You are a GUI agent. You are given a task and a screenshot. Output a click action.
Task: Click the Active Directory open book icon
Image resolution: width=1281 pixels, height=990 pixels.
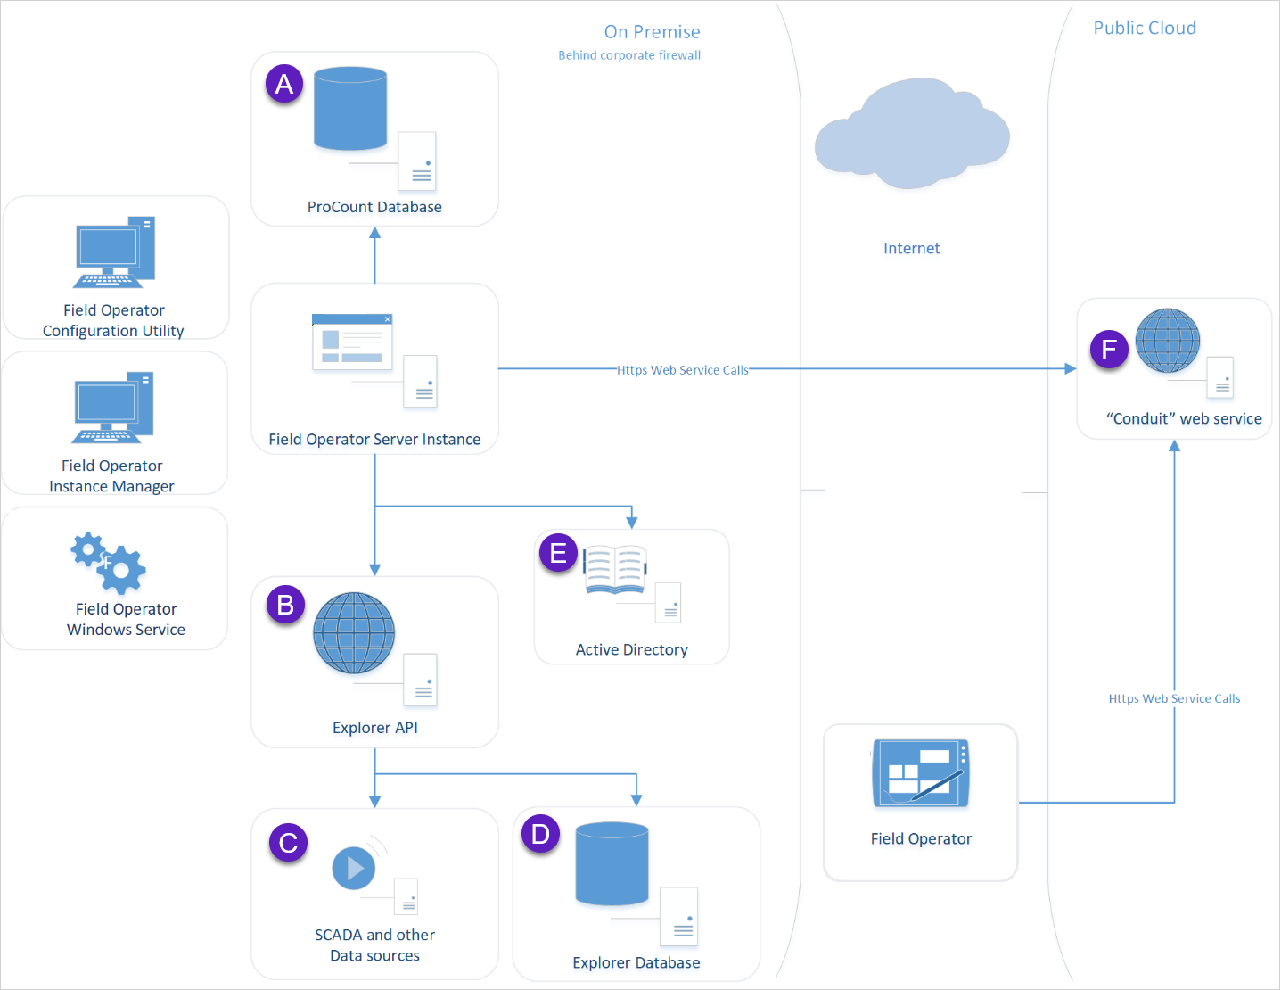[x=615, y=570]
